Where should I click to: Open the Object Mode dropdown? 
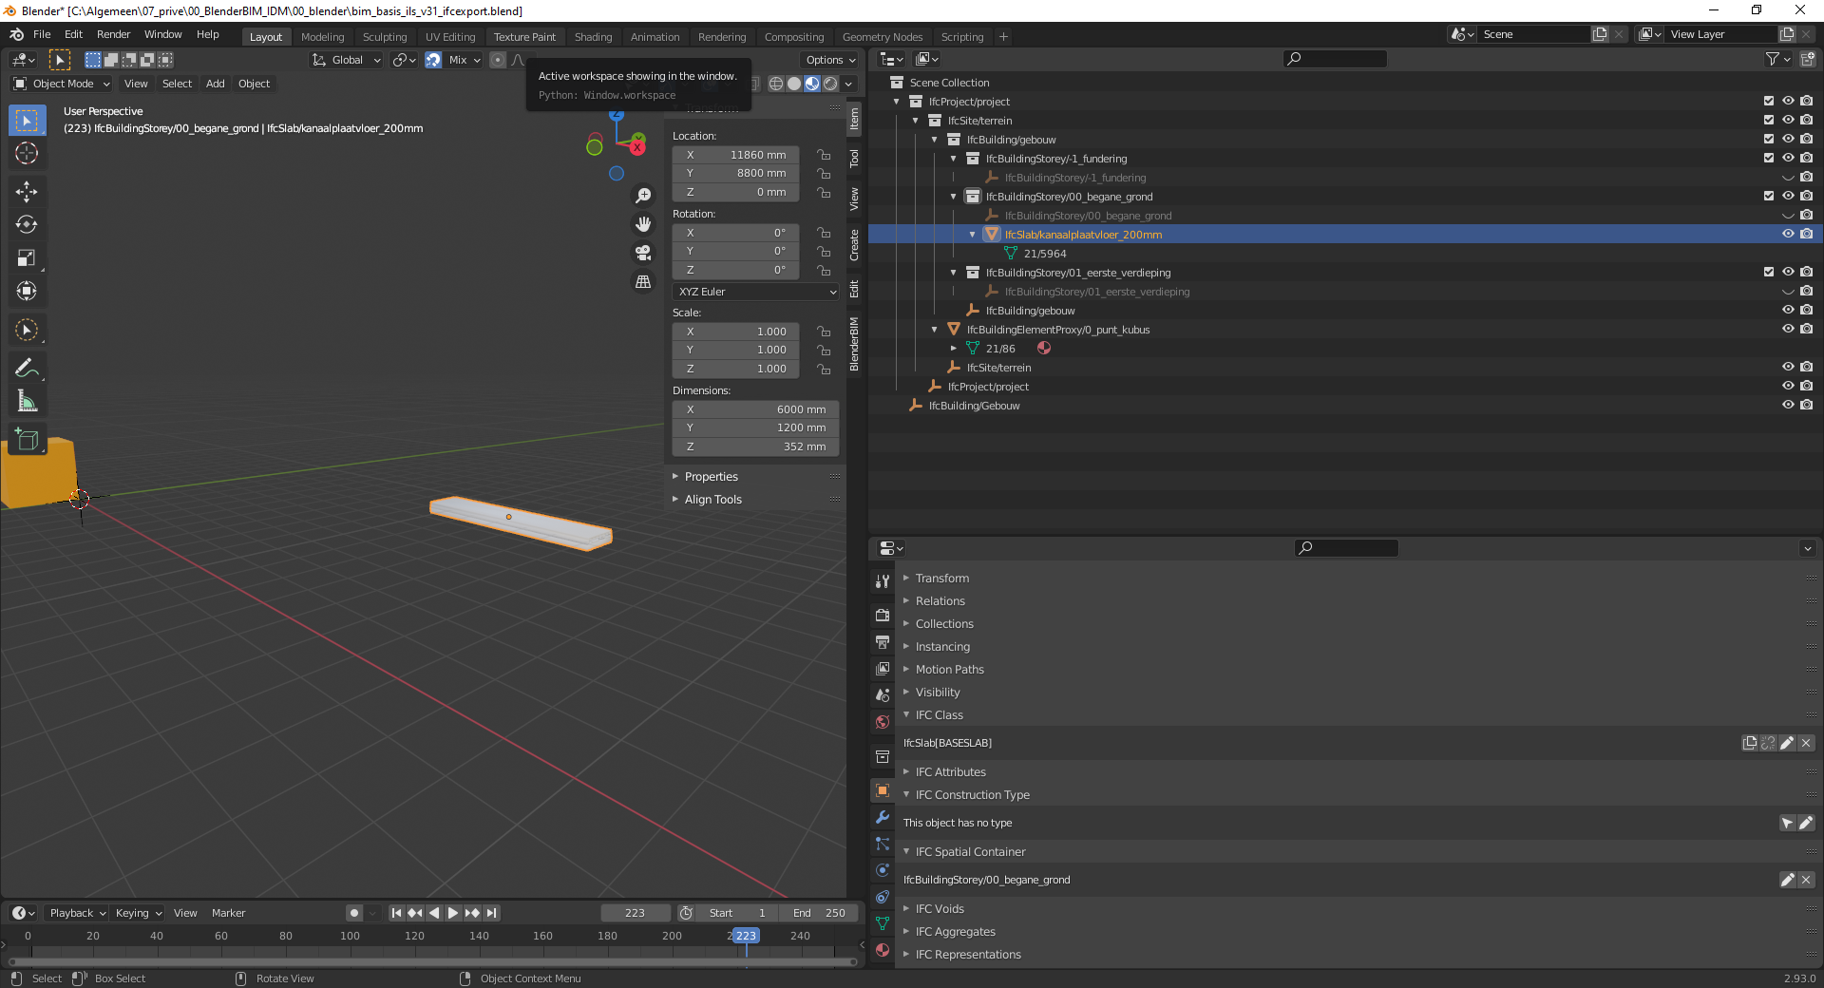pyautogui.click(x=62, y=84)
